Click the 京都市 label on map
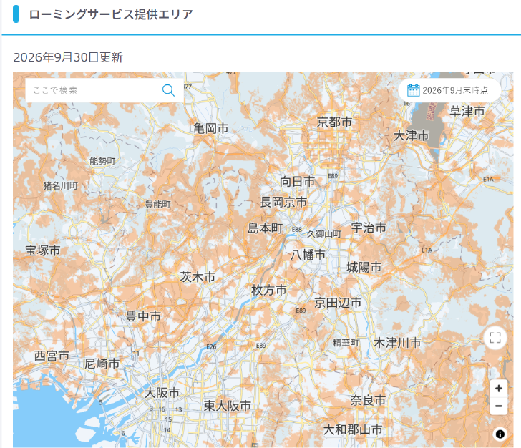This screenshot has width=521, height=448. (x=334, y=122)
